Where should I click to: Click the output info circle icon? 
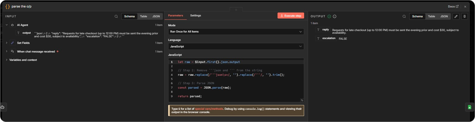coord(335,16)
